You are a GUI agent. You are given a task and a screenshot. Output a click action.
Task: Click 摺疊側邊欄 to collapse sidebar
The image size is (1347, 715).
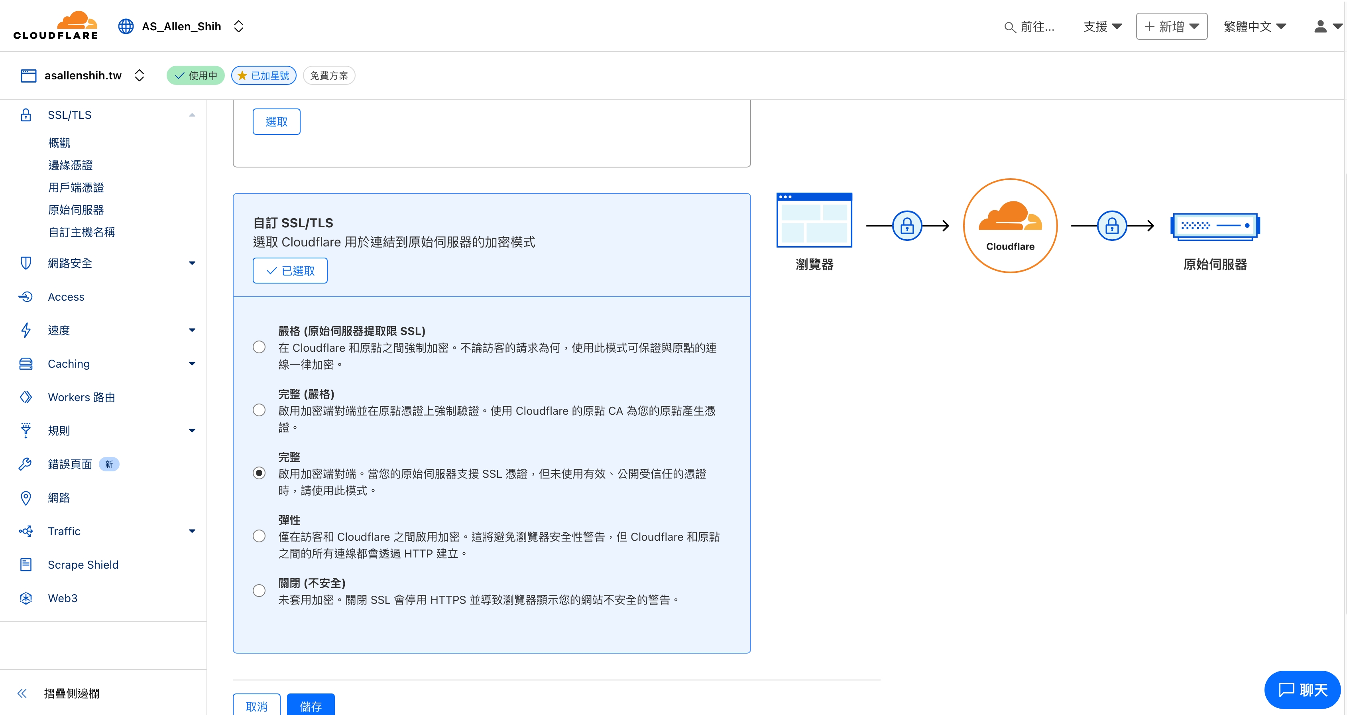[x=72, y=693]
